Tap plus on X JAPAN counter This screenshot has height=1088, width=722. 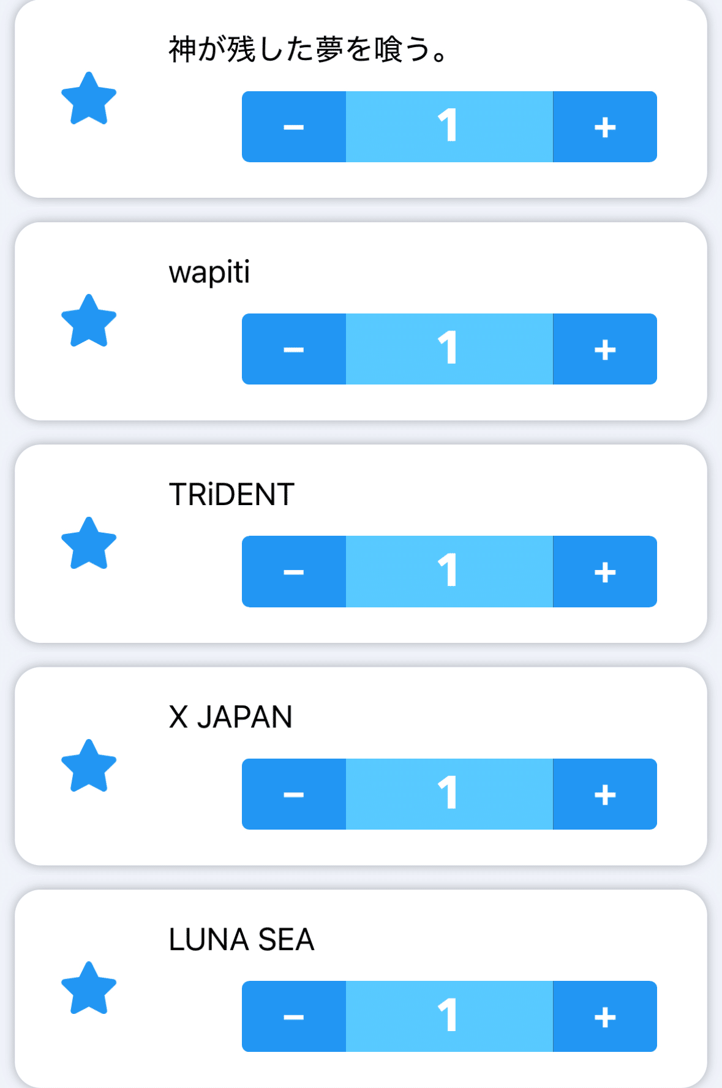[x=604, y=794]
